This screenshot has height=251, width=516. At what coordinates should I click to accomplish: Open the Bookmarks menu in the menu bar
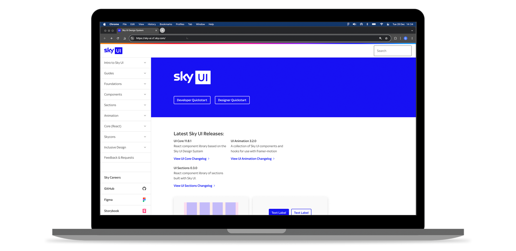pyautogui.click(x=166, y=24)
